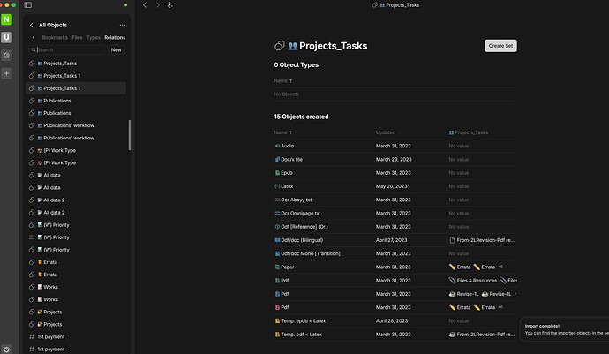Viewport: 609px width, 354px height.
Task: Go forward with the header forward arrow
Action: tap(158, 5)
